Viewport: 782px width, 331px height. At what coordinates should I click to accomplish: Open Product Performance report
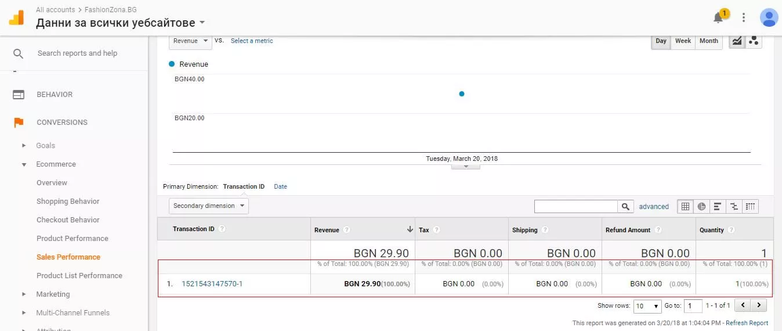pos(73,239)
